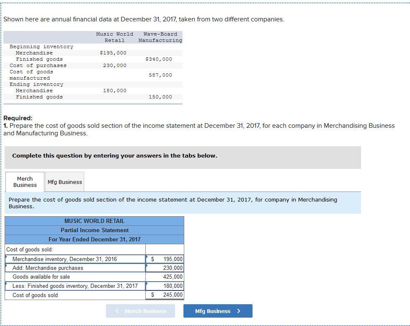
Task: Click the 230,000 cost of purchases value
Action: pos(114,65)
